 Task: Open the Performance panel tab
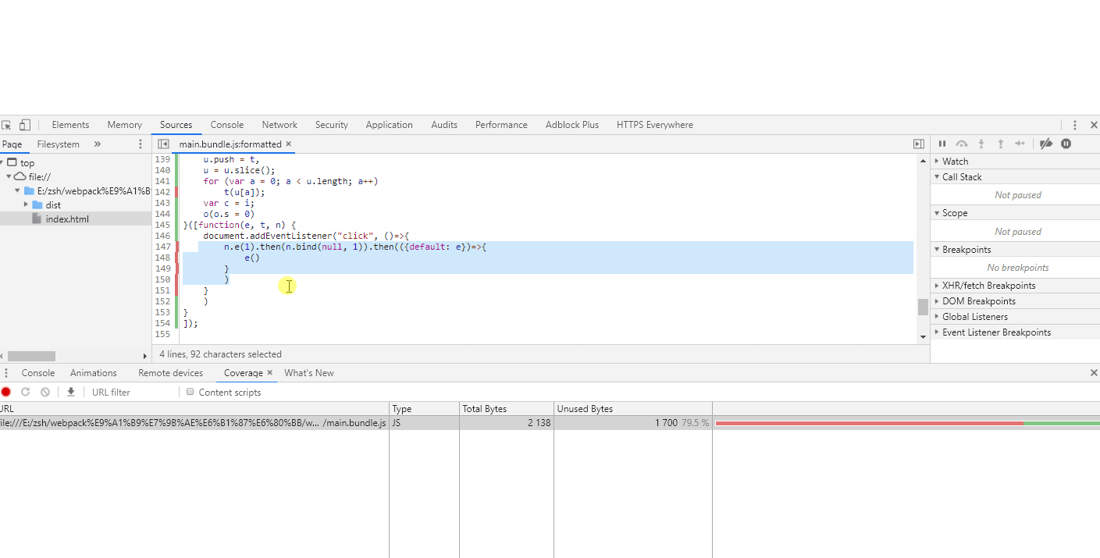[x=501, y=125]
